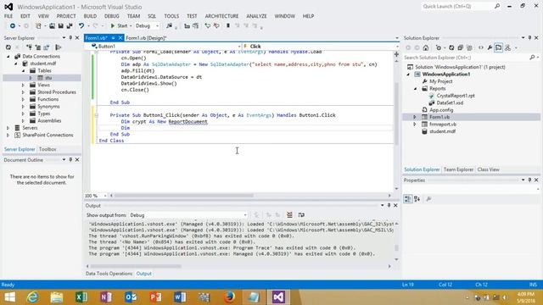
Task: Click the Quick Launch search box
Action: [460, 6]
